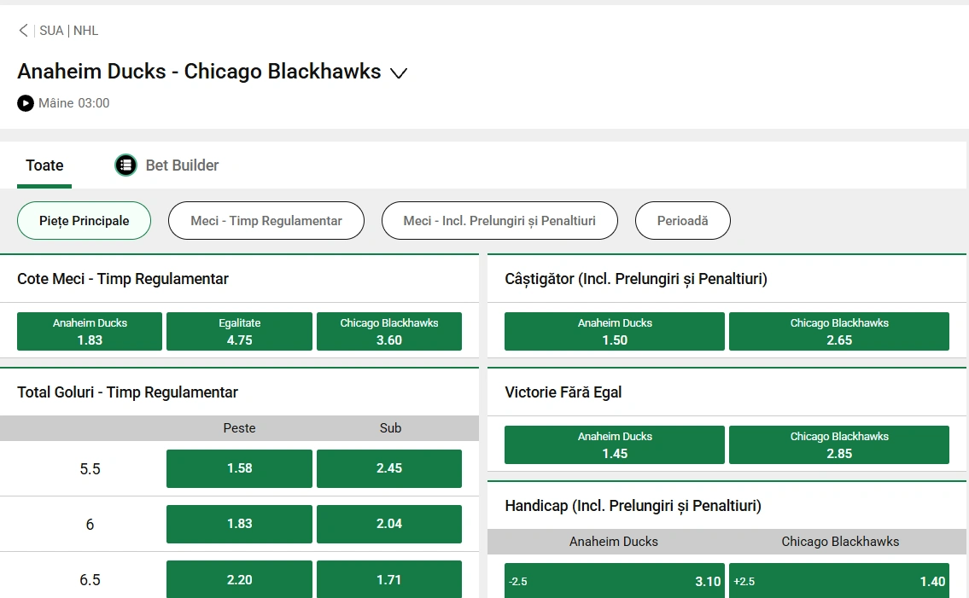Select Meci - Incl. Prelungiri și Penaltiuri filter
This screenshot has width=969, height=598.
tap(499, 220)
